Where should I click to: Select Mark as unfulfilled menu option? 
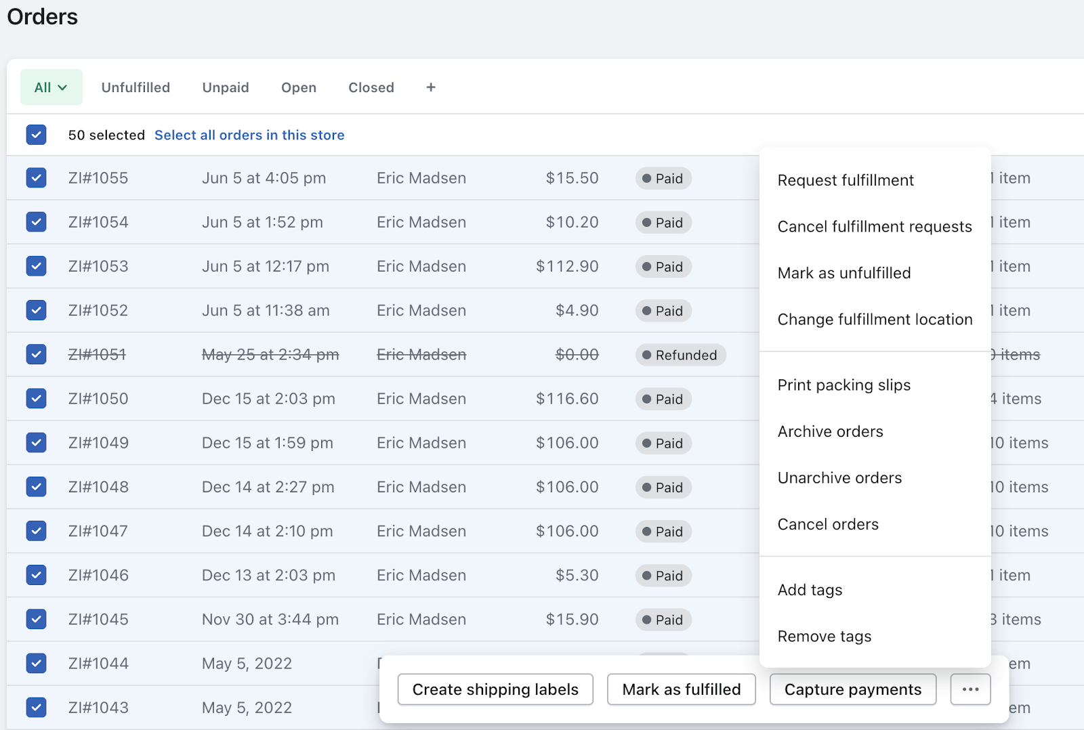click(844, 273)
